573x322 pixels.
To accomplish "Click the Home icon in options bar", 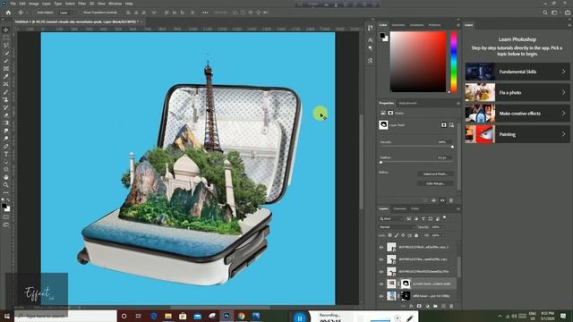I will [x=8, y=13].
